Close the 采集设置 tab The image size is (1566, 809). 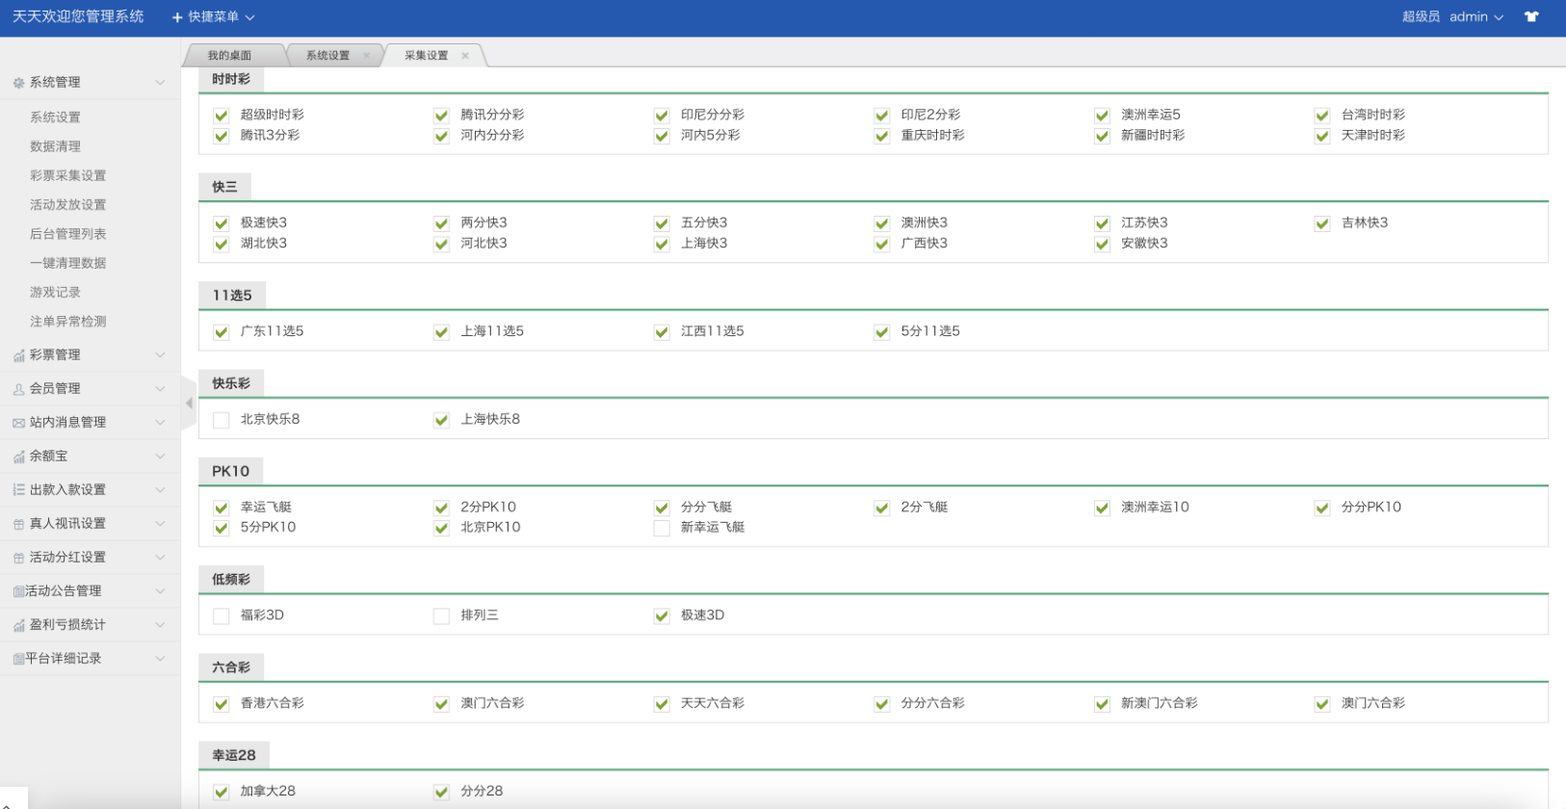coord(465,56)
